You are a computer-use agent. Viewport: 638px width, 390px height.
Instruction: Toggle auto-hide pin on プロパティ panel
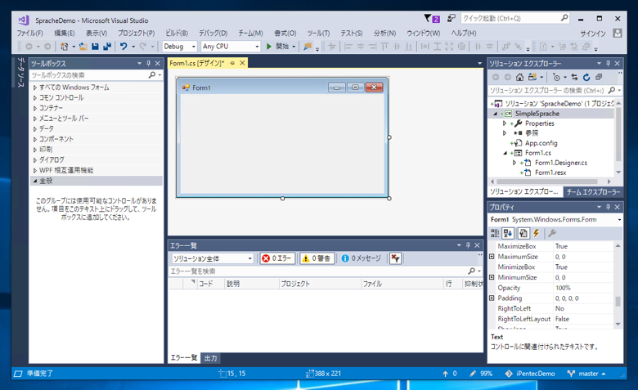click(x=609, y=207)
